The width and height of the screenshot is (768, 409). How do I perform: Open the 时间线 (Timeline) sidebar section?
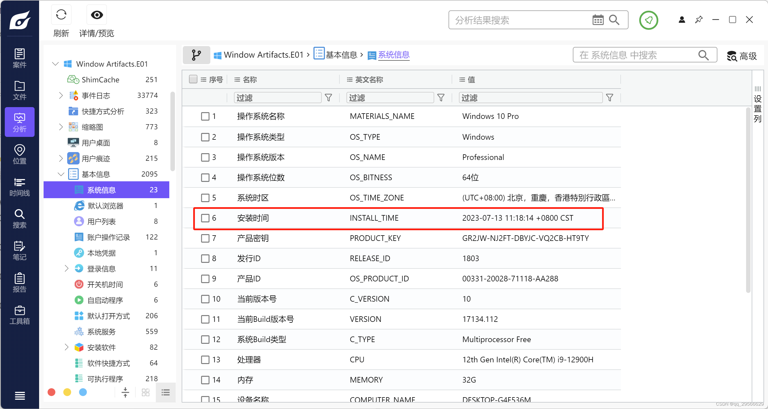20,186
